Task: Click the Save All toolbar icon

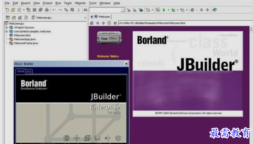Action: pyautogui.click(x=41, y=10)
